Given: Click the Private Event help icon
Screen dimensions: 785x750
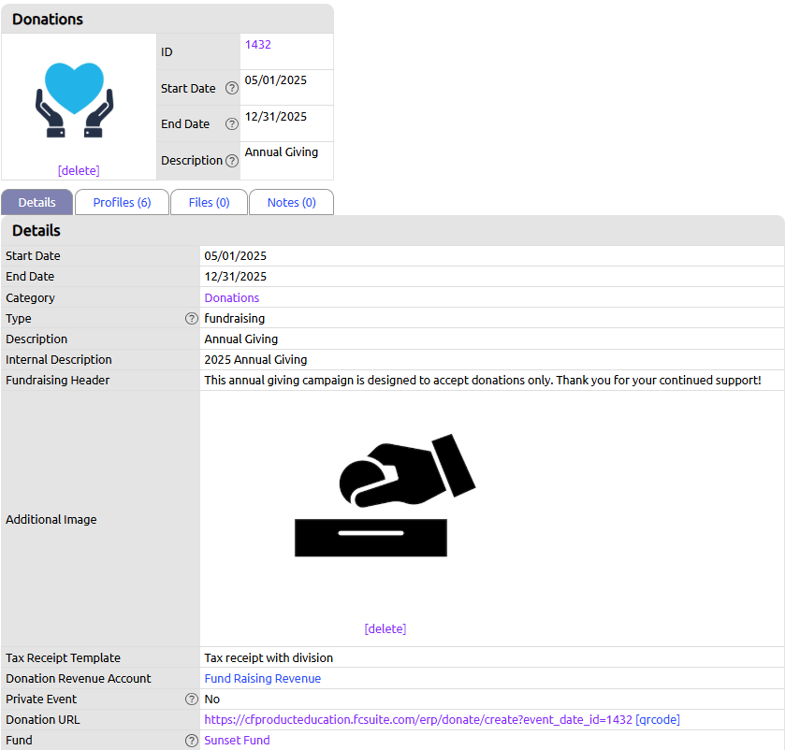Looking at the screenshot, I should click(191, 699).
